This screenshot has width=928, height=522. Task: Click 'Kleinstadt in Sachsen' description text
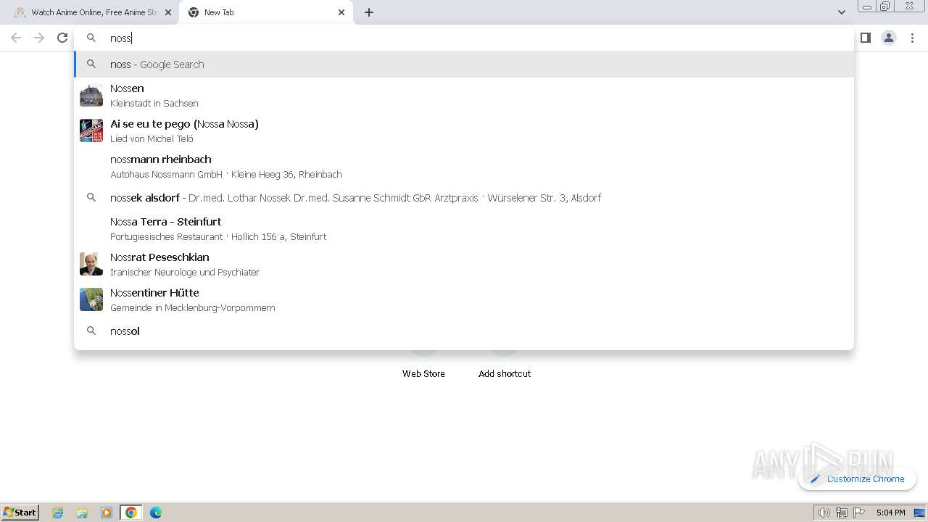coord(154,103)
